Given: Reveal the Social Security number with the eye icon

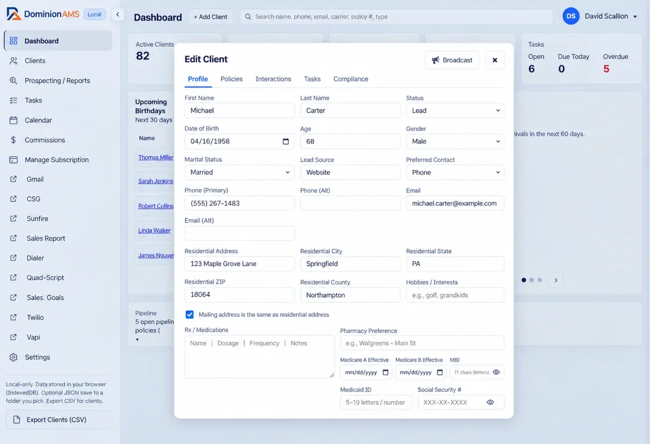Looking at the screenshot, I should click(490, 402).
